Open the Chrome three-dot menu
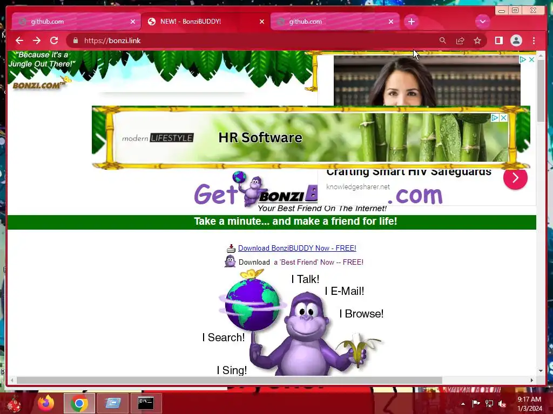 tap(534, 40)
